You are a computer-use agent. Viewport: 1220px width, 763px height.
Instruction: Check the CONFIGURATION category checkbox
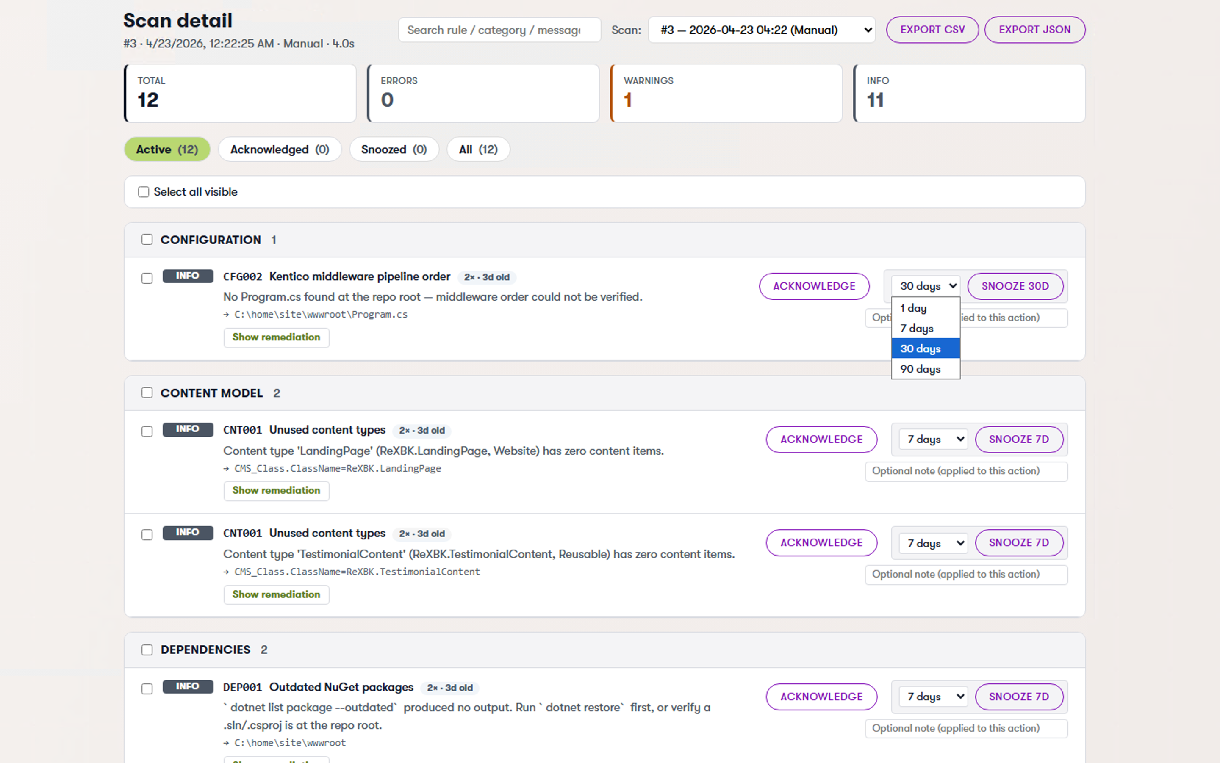pyautogui.click(x=147, y=239)
